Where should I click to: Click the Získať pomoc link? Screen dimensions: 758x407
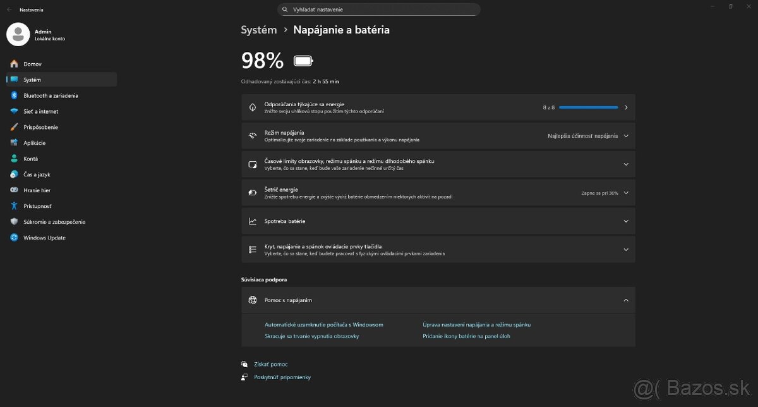pyautogui.click(x=270, y=365)
